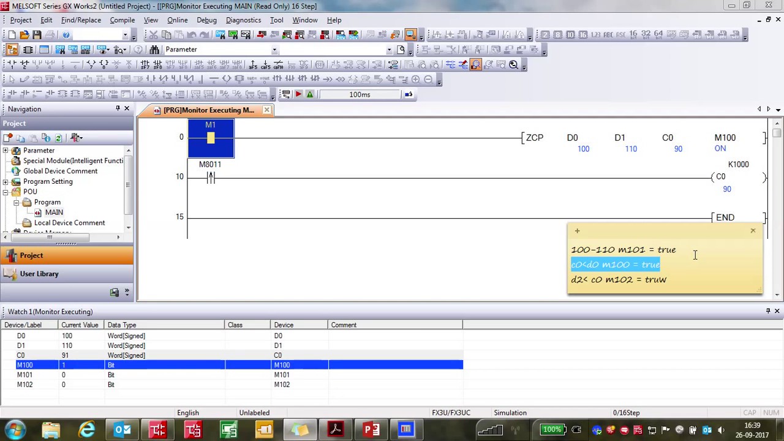Click the red simulation run arrow icon
This screenshot has height=441, width=784.
(x=298, y=94)
